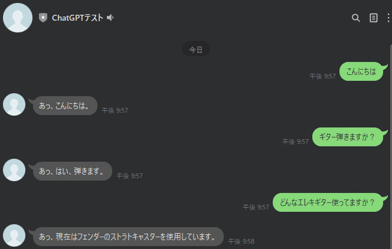Click the chat's vertical scrollbar

click(391, 146)
